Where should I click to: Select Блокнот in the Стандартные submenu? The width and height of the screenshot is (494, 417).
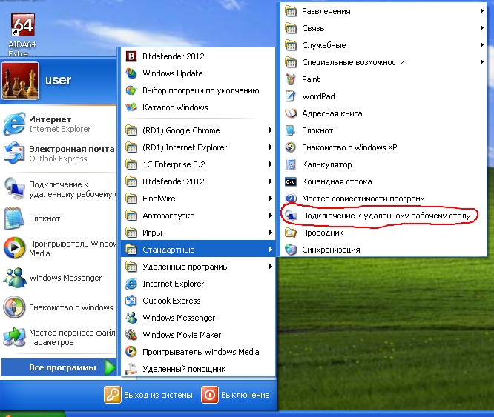click(x=383, y=130)
